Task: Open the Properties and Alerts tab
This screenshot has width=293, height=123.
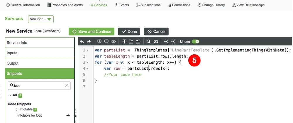Action: pyautogui.click(x=65, y=5)
